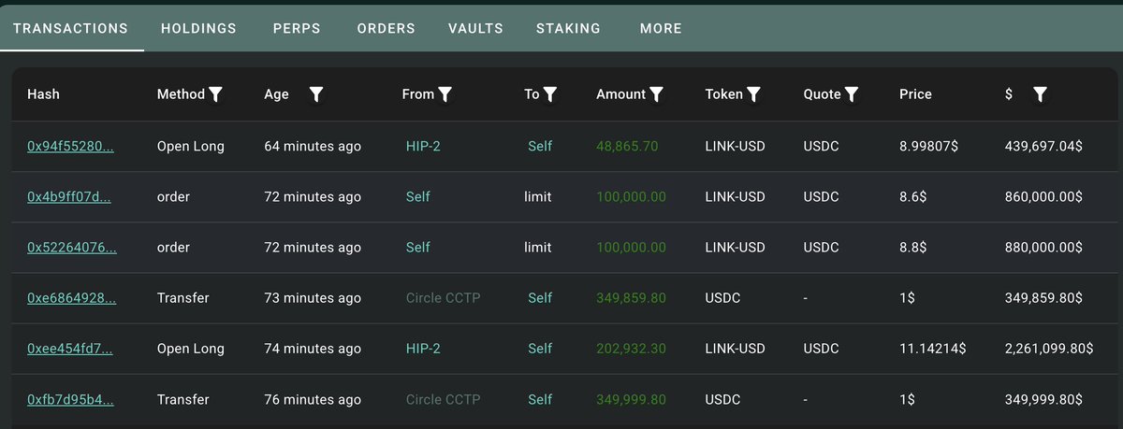Go to the Orders tab

click(386, 28)
